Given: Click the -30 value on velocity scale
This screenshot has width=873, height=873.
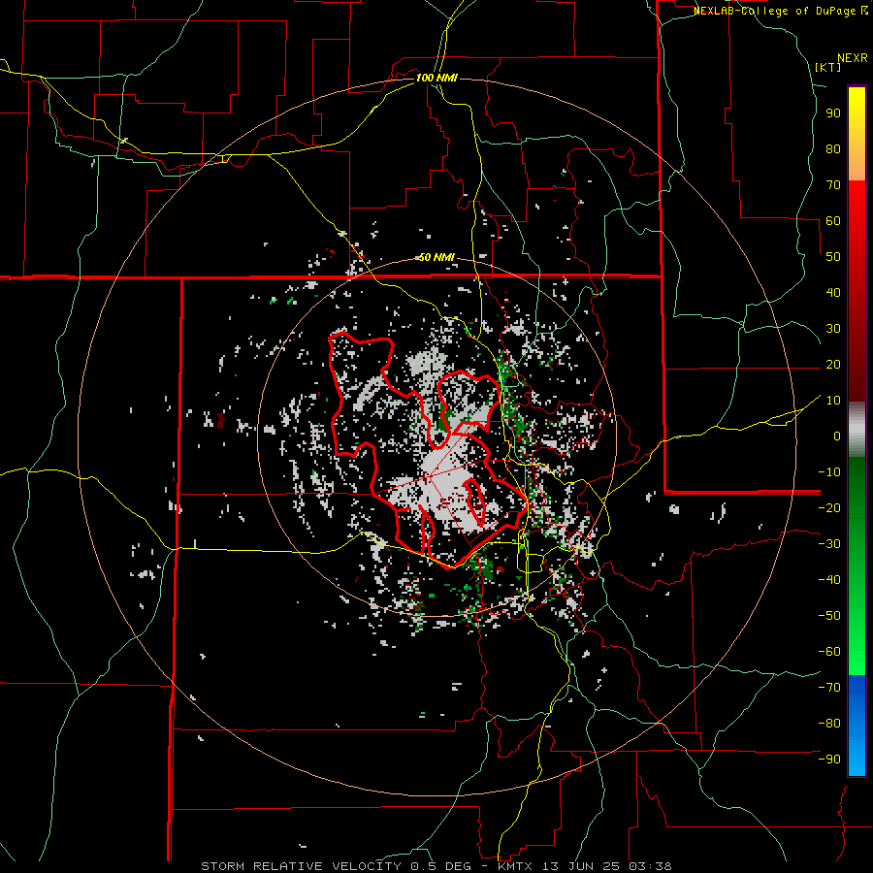Looking at the screenshot, I should pyautogui.click(x=829, y=544).
